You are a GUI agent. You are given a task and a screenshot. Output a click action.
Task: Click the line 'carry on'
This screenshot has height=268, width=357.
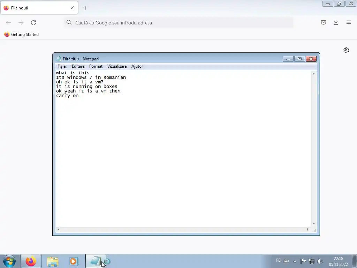[67, 96]
